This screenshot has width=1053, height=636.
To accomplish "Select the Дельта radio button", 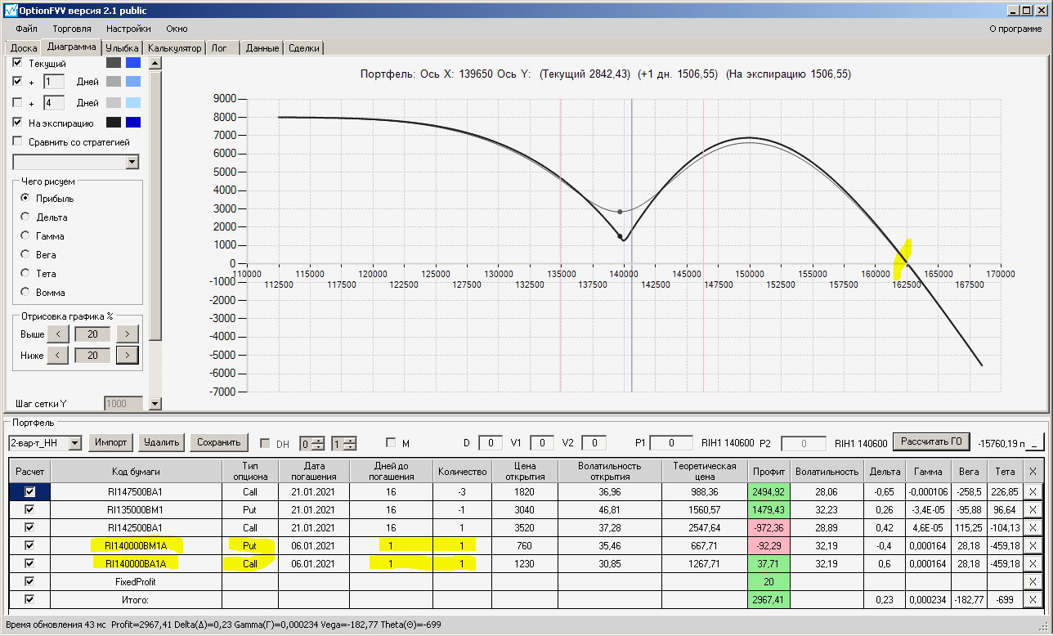I will tap(25, 217).
